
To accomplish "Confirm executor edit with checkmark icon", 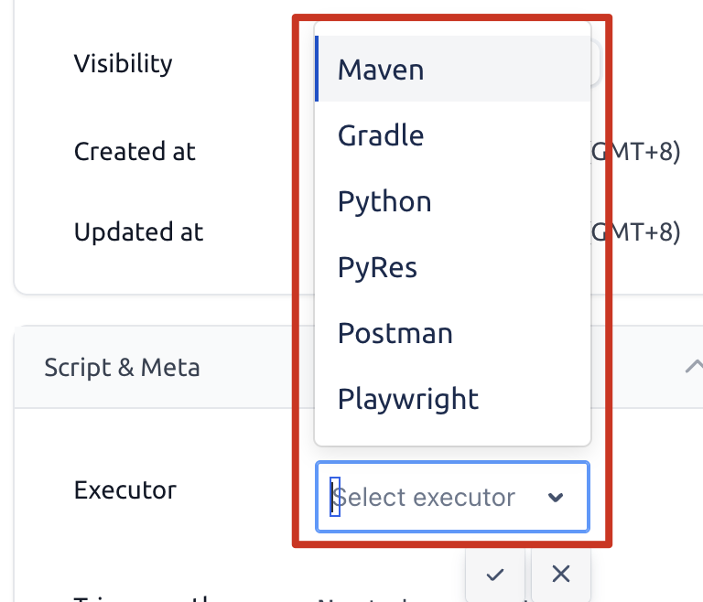I will (495, 575).
